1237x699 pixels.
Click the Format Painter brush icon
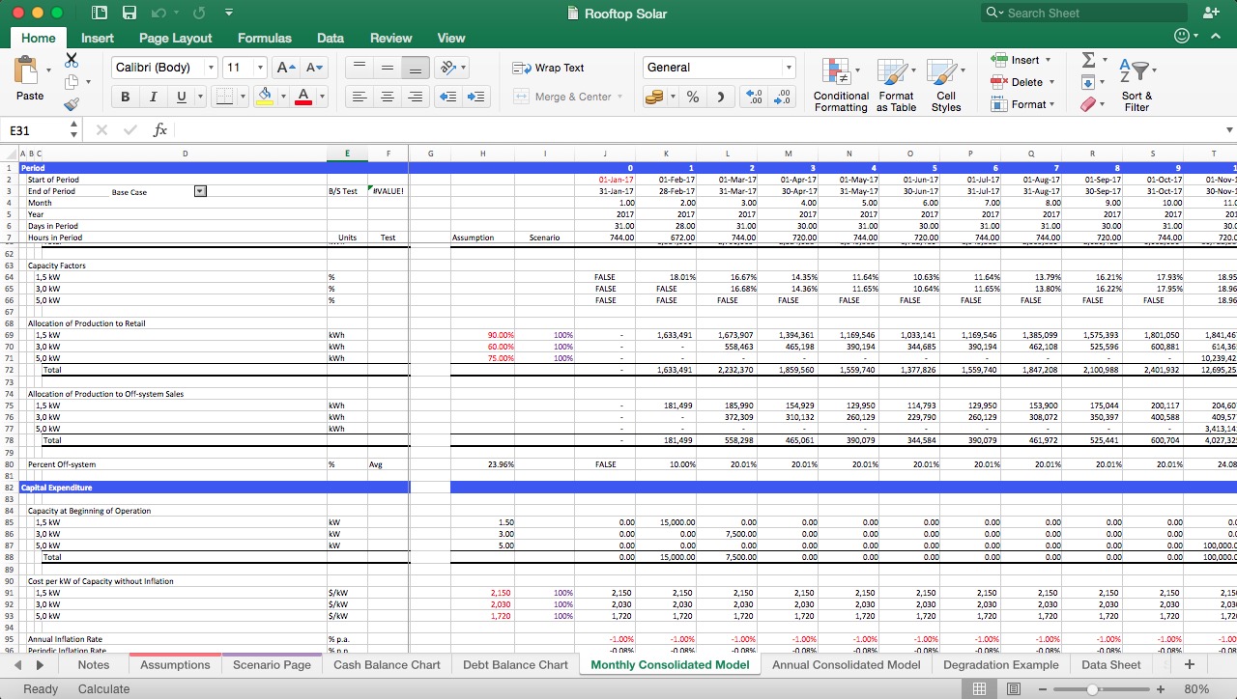tap(72, 104)
